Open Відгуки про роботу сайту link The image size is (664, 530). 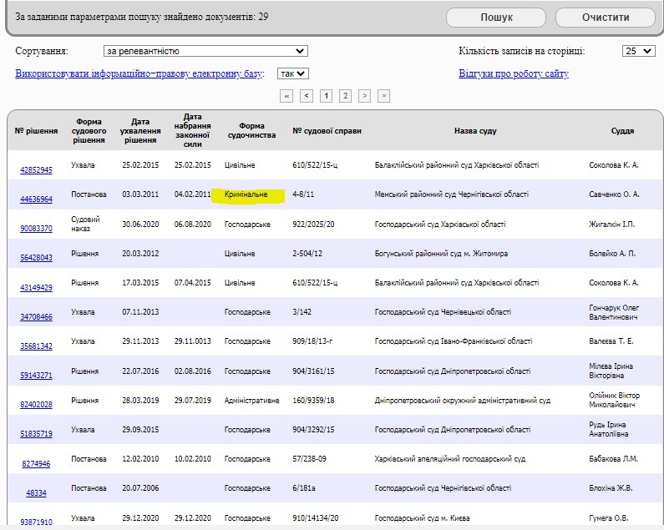coord(513,73)
